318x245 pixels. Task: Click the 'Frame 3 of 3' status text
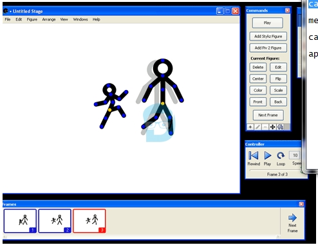[x=277, y=174]
